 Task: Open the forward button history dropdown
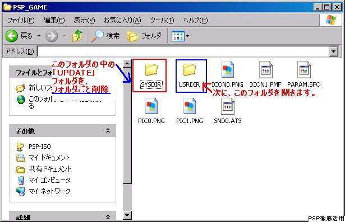tap(65, 36)
